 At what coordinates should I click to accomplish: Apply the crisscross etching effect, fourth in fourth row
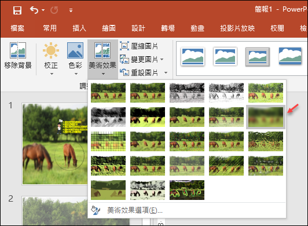coord(226,166)
